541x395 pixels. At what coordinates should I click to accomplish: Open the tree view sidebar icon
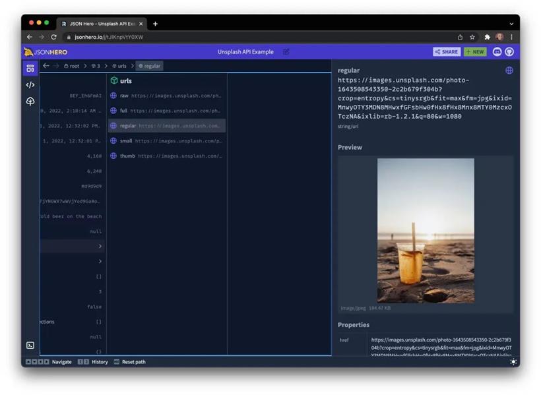coord(30,101)
